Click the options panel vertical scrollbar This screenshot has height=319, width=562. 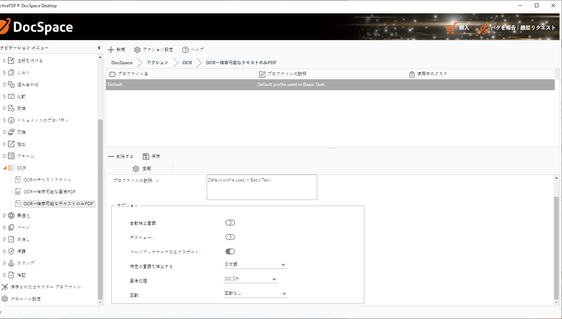tap(557, 248)
